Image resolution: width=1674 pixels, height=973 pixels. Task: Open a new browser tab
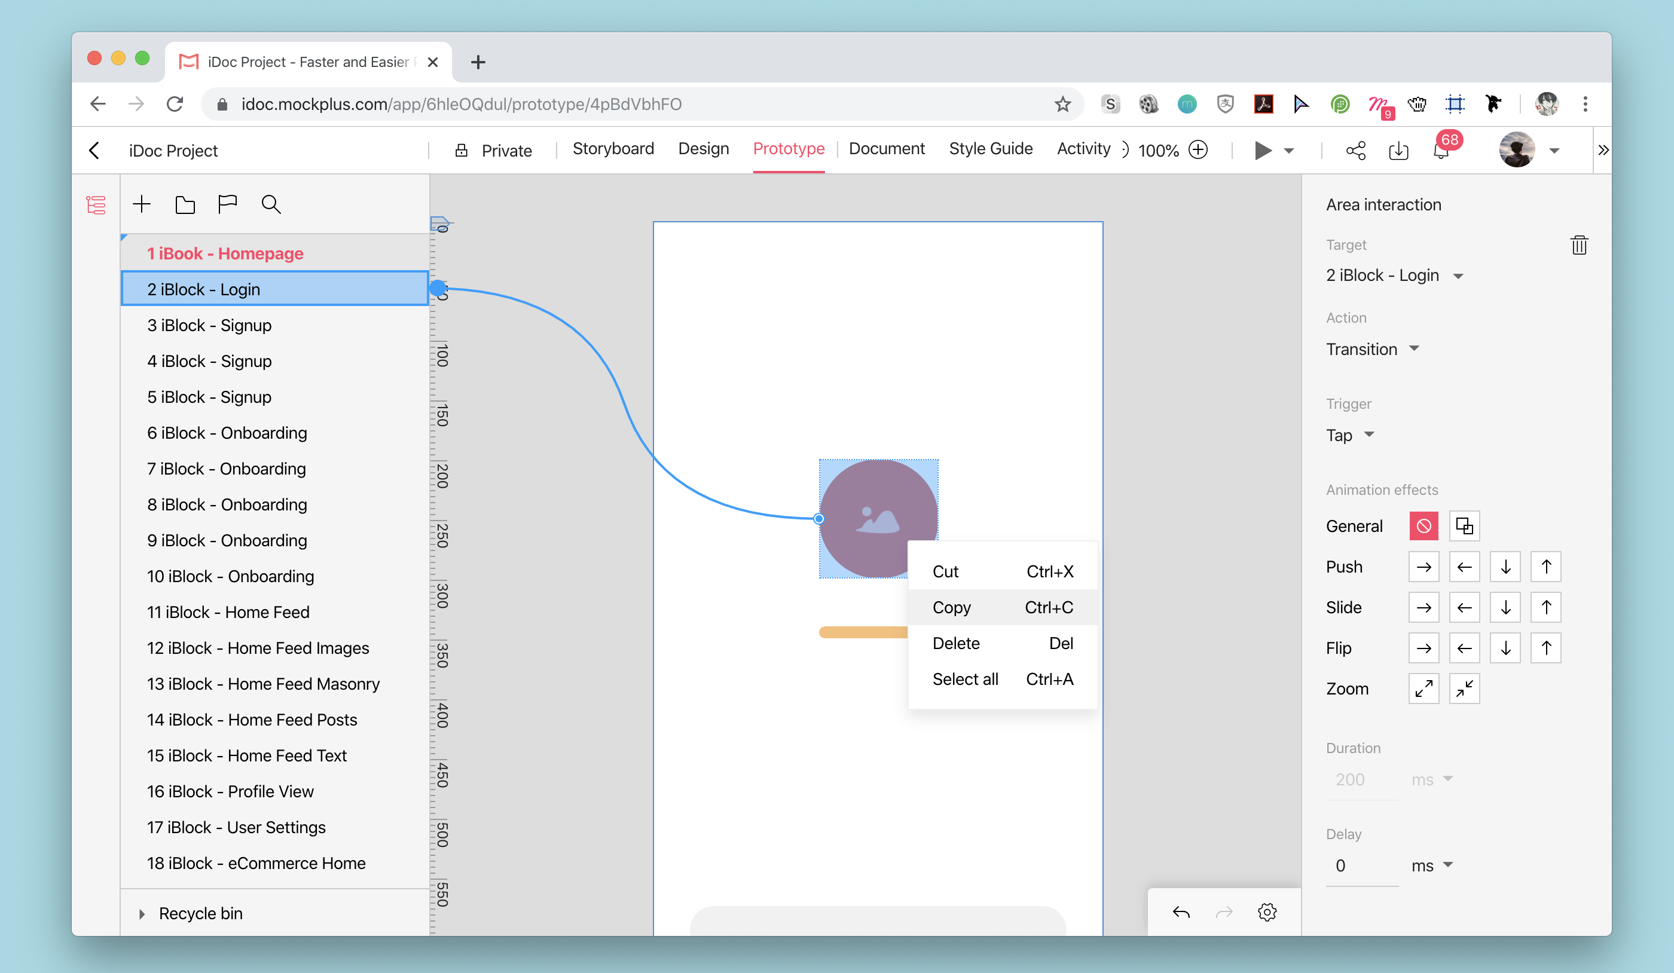point(478,62)
